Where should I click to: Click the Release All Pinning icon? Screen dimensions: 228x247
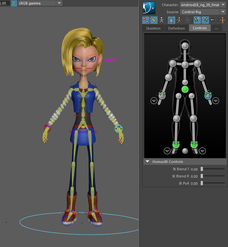coord(213,20)
